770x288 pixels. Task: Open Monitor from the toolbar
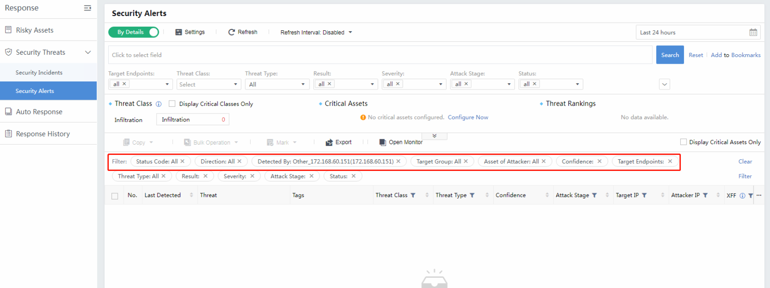click(x=401, y=142)
